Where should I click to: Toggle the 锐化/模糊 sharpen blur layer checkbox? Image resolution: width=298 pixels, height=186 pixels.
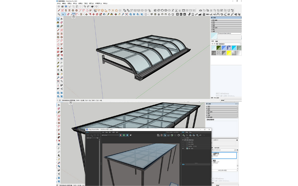coord(187,144)
